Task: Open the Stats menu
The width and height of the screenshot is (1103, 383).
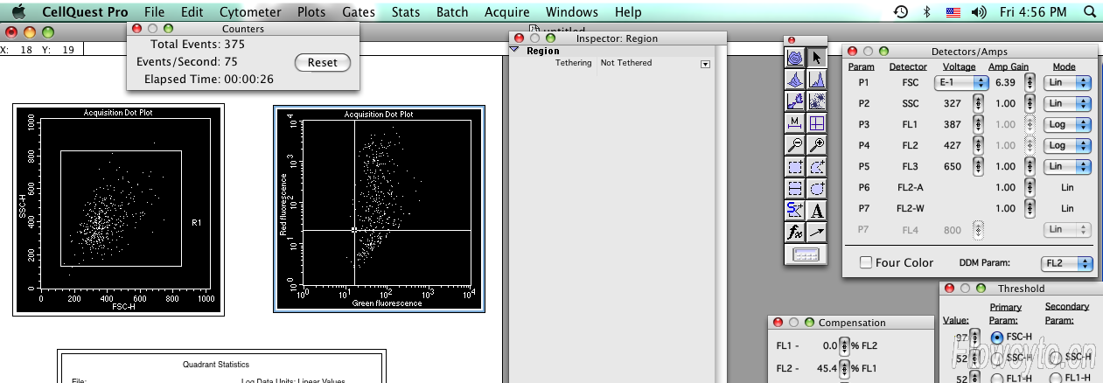Action: pyautogui.click(x=405, y=12)
